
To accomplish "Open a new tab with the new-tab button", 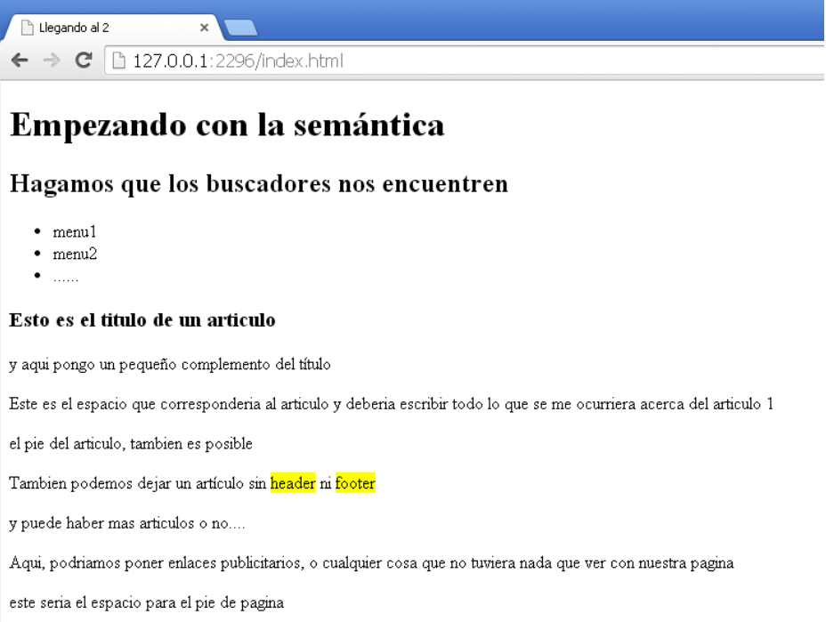I will point(240,28).
